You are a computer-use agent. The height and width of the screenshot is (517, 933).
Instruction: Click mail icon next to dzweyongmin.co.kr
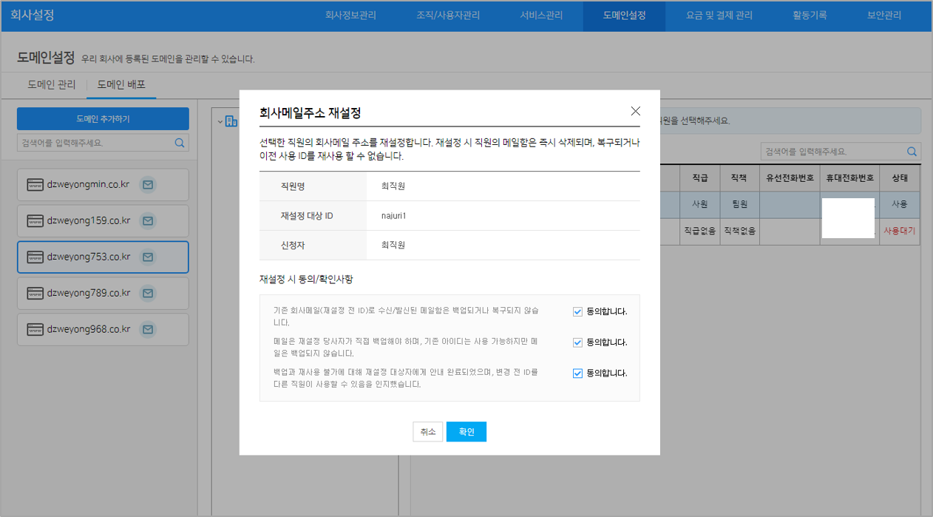tap(148, 185)
